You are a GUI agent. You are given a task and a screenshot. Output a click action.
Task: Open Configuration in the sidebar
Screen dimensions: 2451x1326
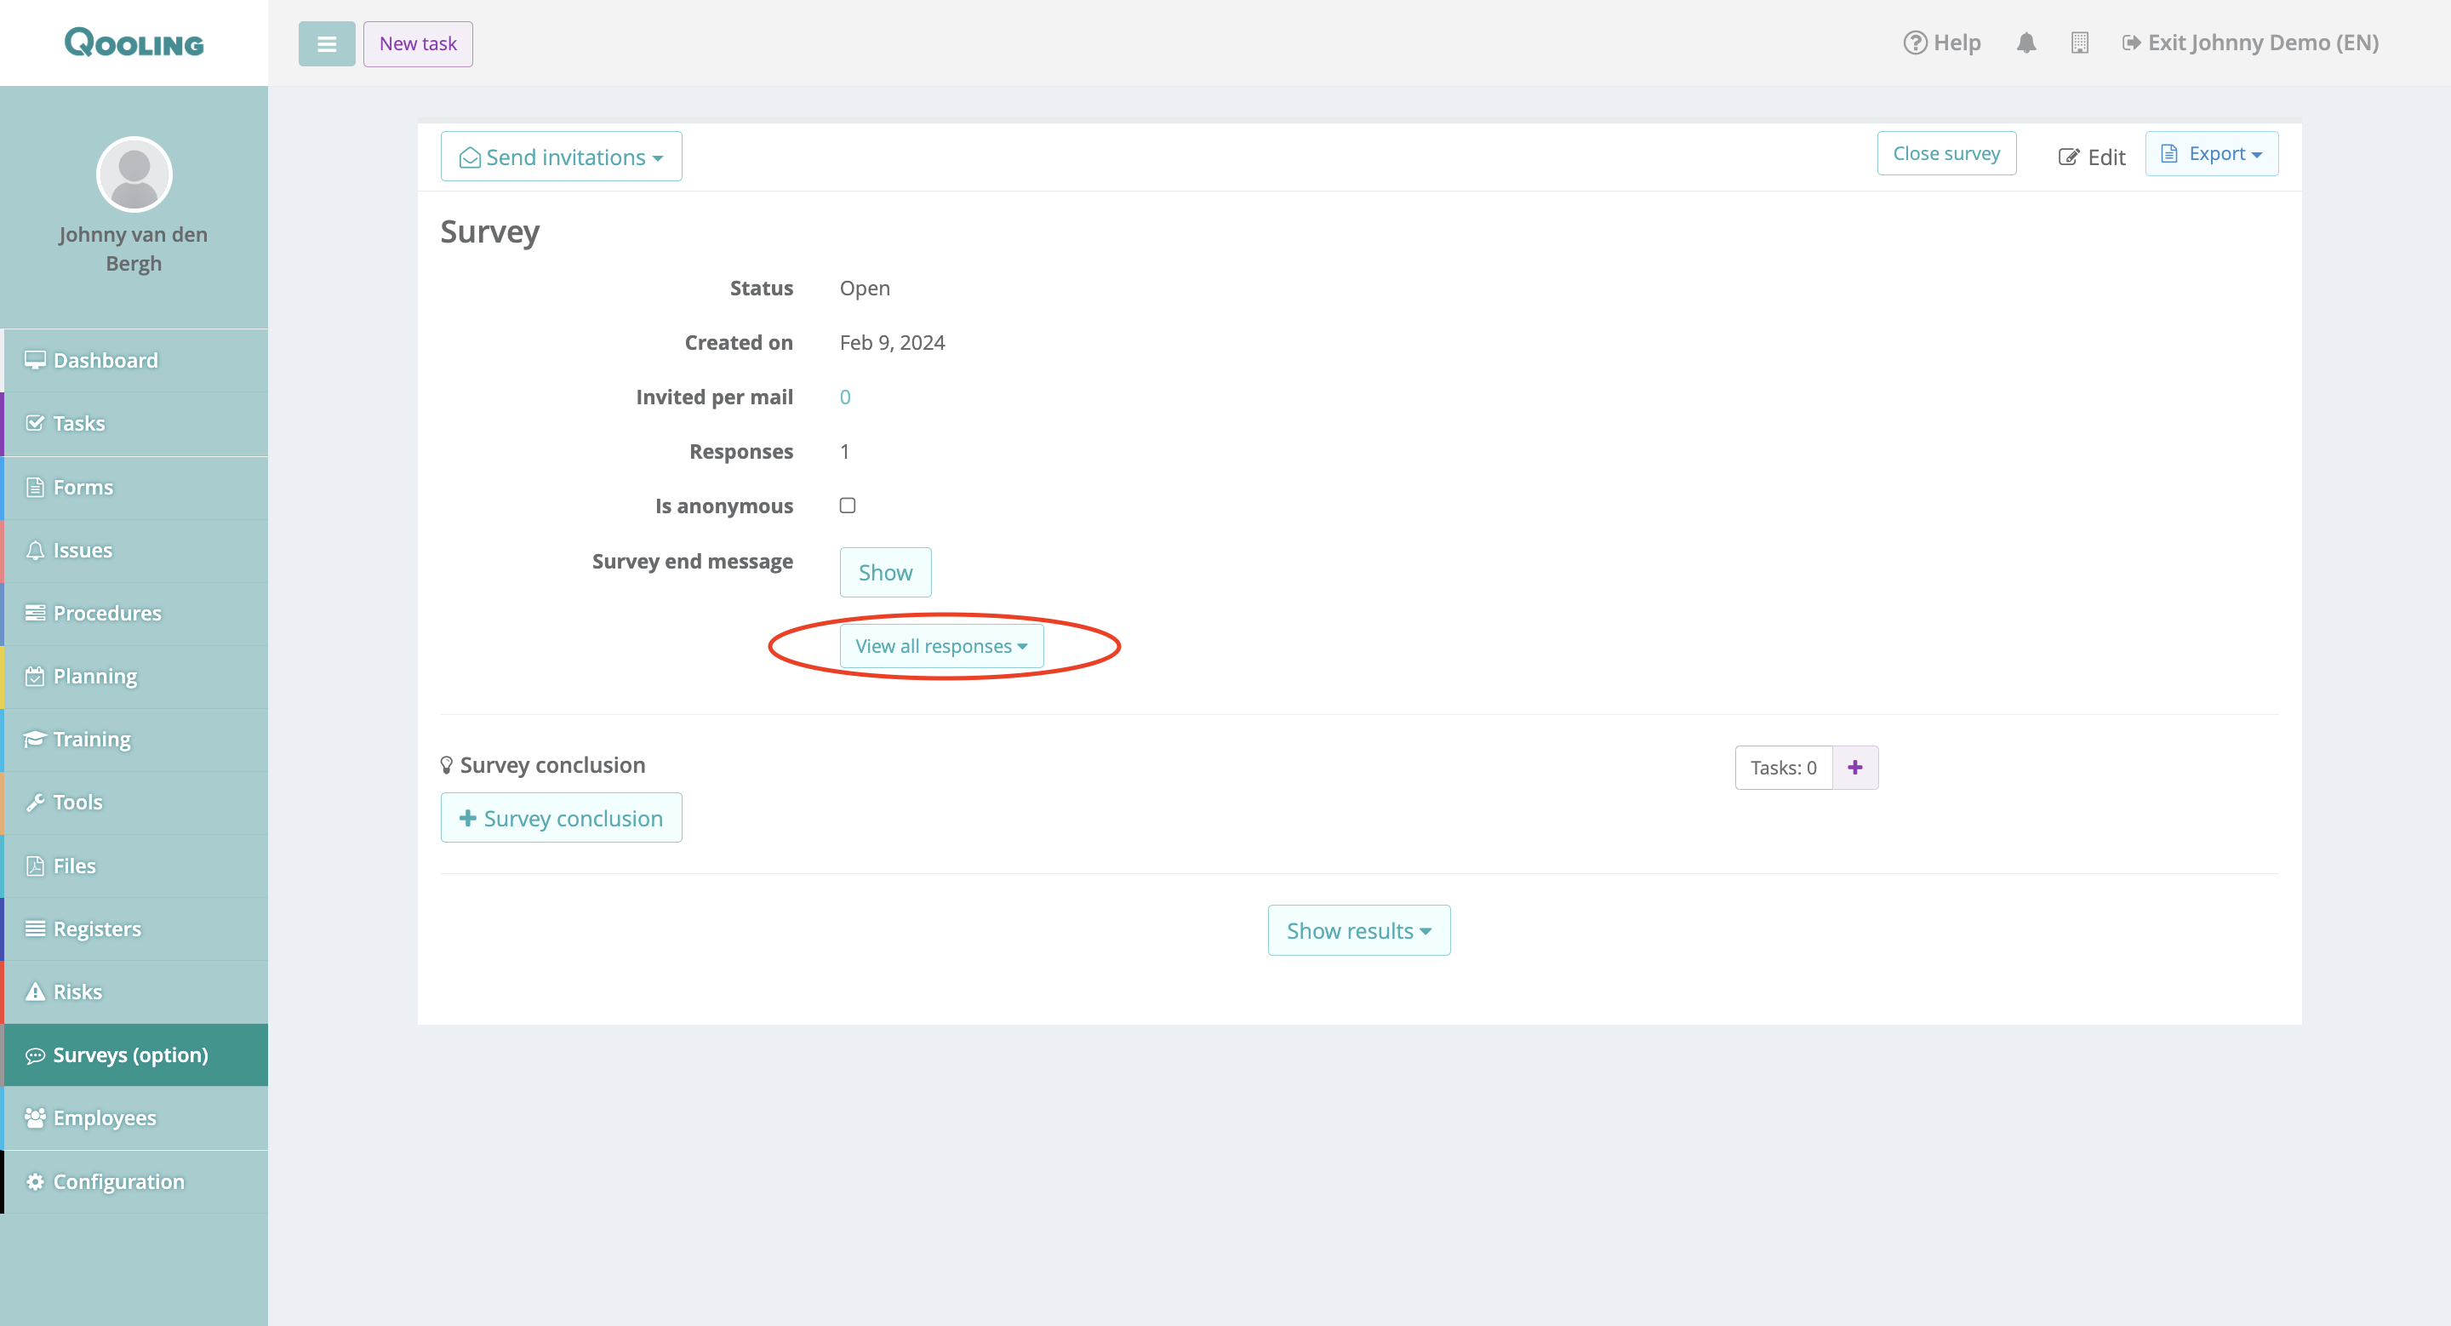118,1181
